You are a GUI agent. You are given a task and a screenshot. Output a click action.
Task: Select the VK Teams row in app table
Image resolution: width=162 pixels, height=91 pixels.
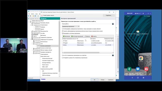tap(88, 41)
